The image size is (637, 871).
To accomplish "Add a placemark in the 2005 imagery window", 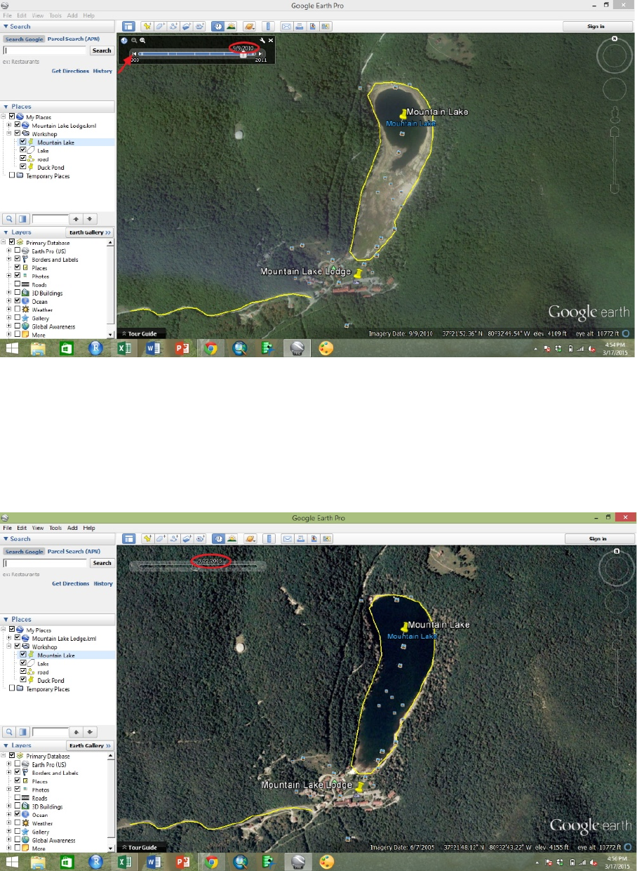I will click(x=147, y=539).
